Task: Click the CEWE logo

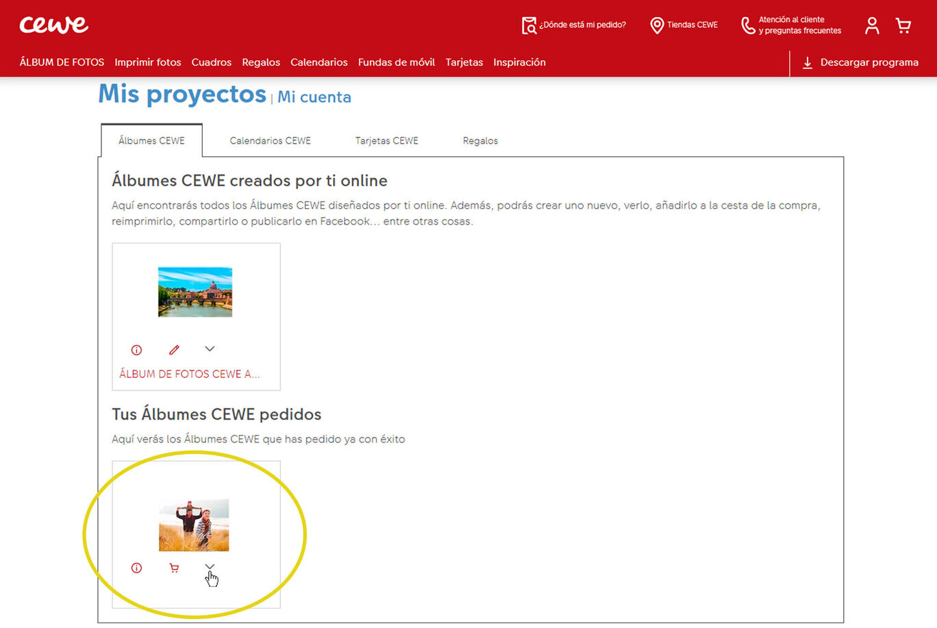Action: (53, 25)
